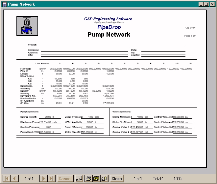Click the 'Density' row label

tap(24, 91)
